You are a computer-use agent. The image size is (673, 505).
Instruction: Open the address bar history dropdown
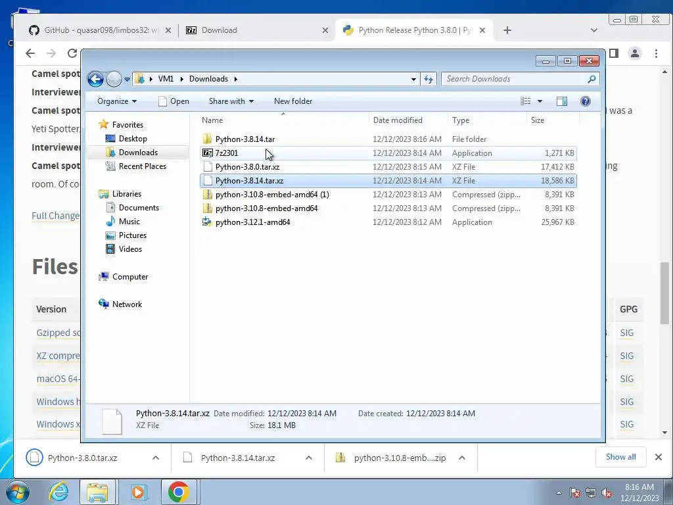[x=413, y=79]
